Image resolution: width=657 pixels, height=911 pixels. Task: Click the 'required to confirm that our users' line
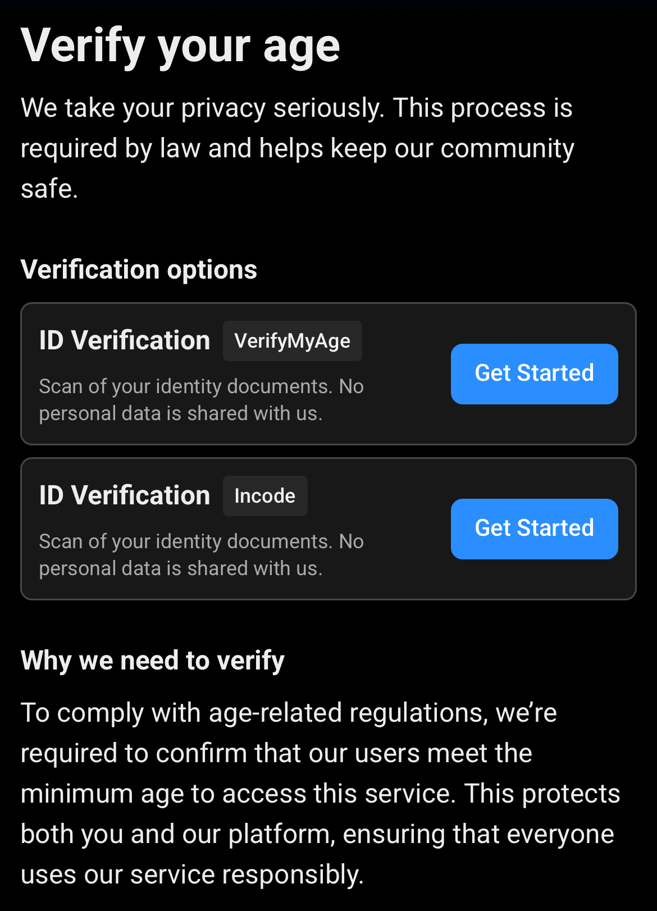pos(276,753)
